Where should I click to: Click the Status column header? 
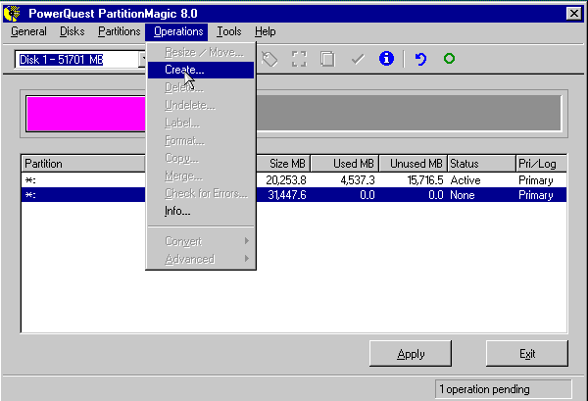(x=481, y=164)
